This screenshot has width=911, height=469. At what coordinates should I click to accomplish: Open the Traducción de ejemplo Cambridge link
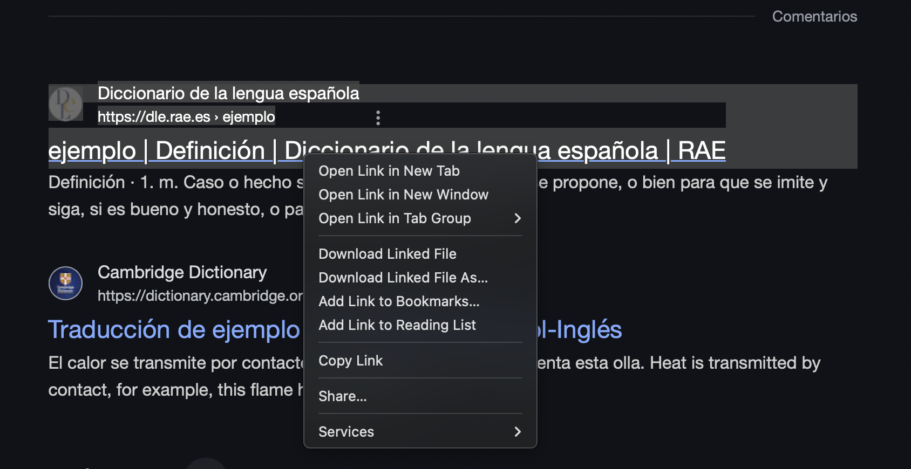click(x=174, y=329)
